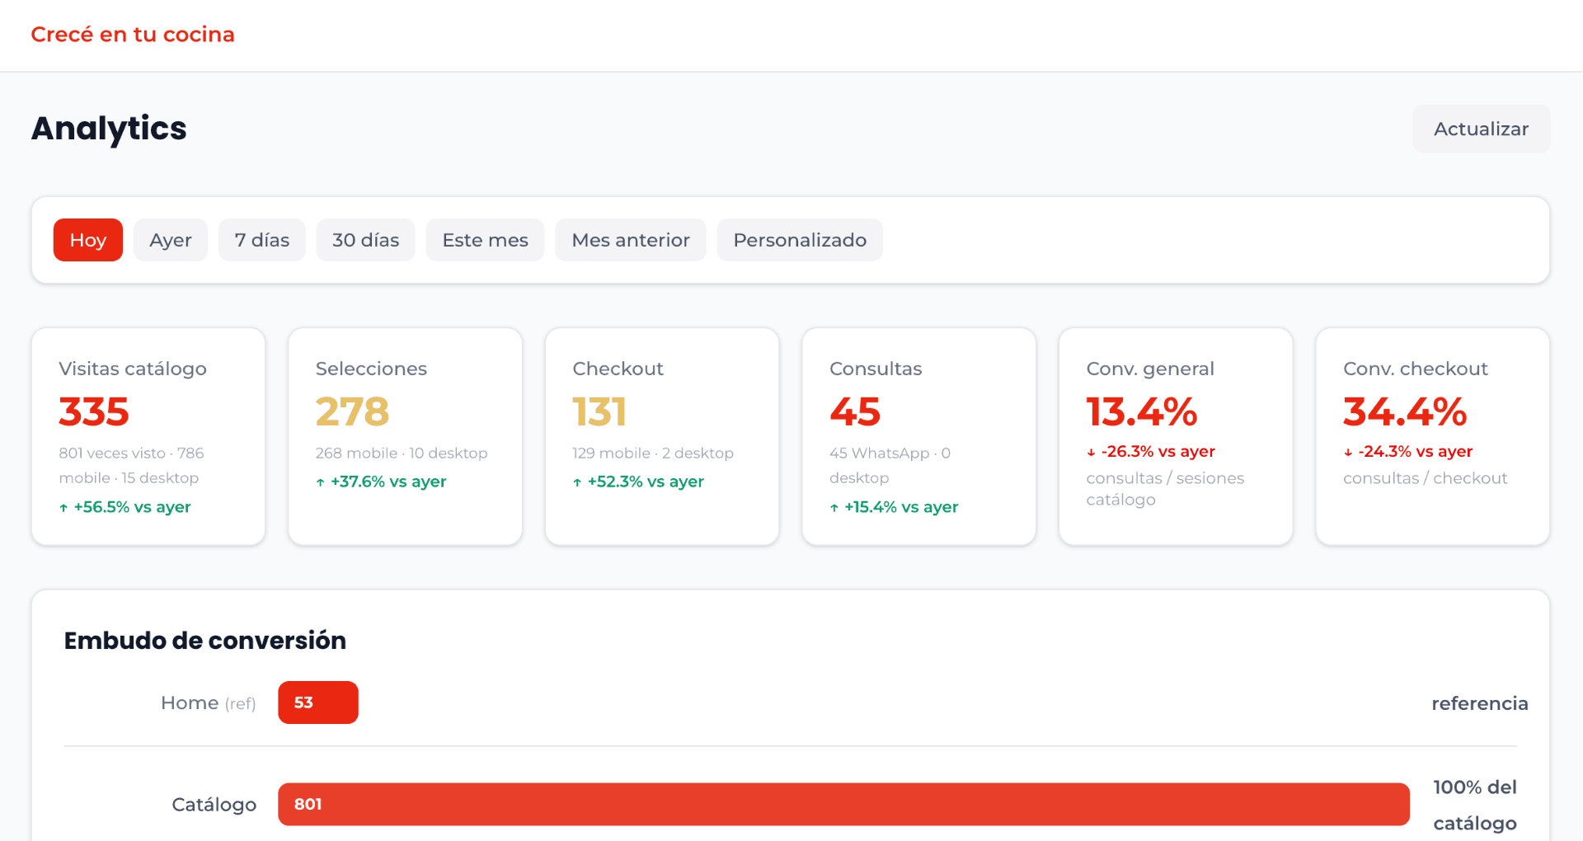This screenshot has width=1583, height=841.
Task: Choose the Este mes filter
Action: coord(485,240)
